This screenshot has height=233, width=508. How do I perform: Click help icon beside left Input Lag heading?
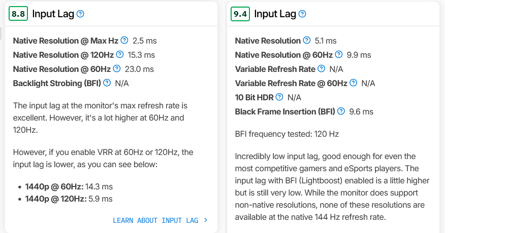tap(80, 14)
